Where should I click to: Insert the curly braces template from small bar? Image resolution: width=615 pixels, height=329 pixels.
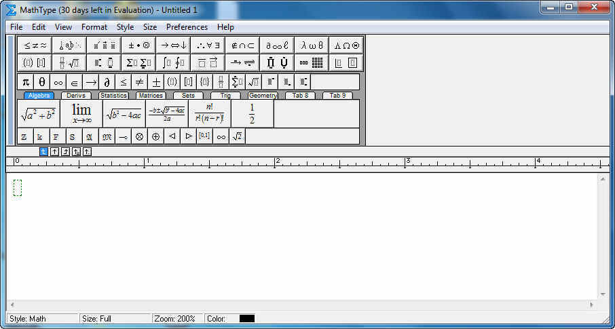pos(205,82)
